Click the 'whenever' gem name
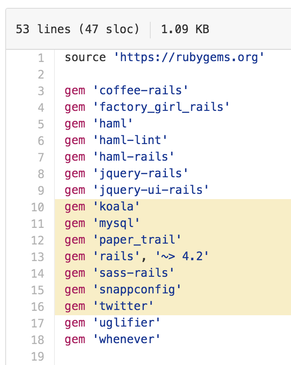The height and width of the screenshot is (365, 291). click(x=127, y=339)
